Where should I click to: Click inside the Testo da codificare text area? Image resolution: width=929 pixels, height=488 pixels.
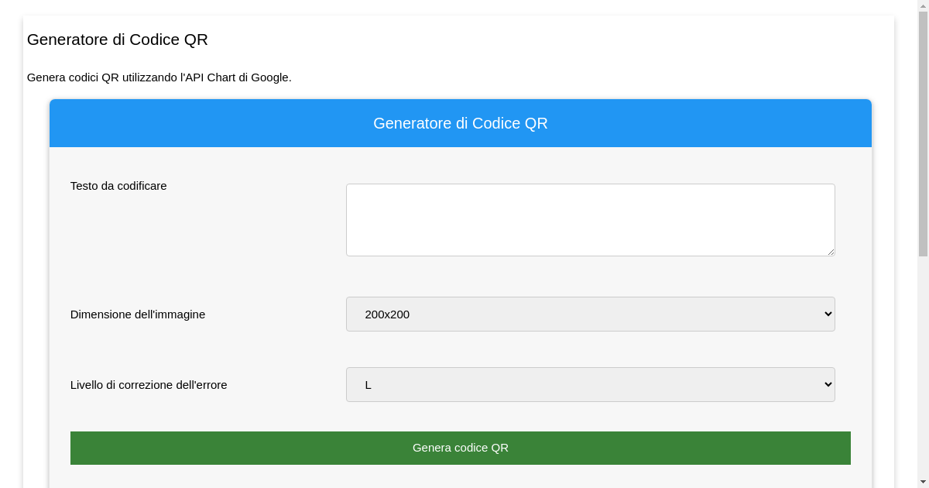[590, 219]
